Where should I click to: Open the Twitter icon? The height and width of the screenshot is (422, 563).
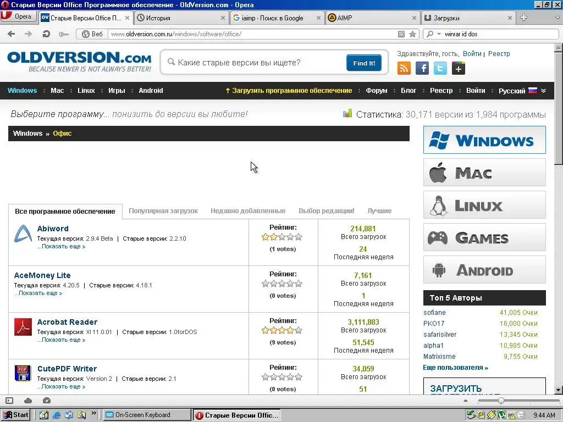440,68
